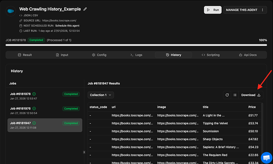Go to the Scripting tab

coord(210,55)
